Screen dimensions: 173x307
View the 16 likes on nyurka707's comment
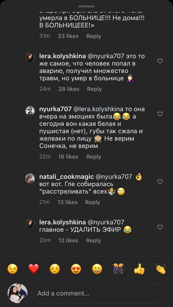tap(68, 156)
